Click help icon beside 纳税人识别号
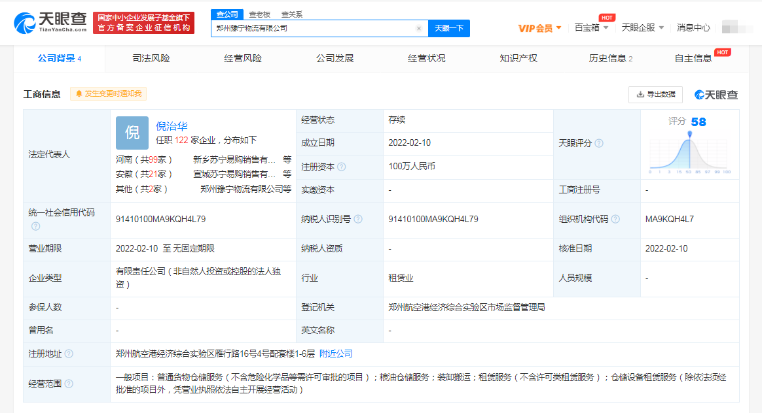Image resolution: width=762 pixels, height=413 pixels. 358,219
